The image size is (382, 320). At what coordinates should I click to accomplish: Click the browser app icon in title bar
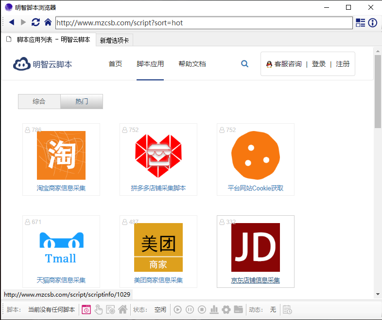(9, 7)
